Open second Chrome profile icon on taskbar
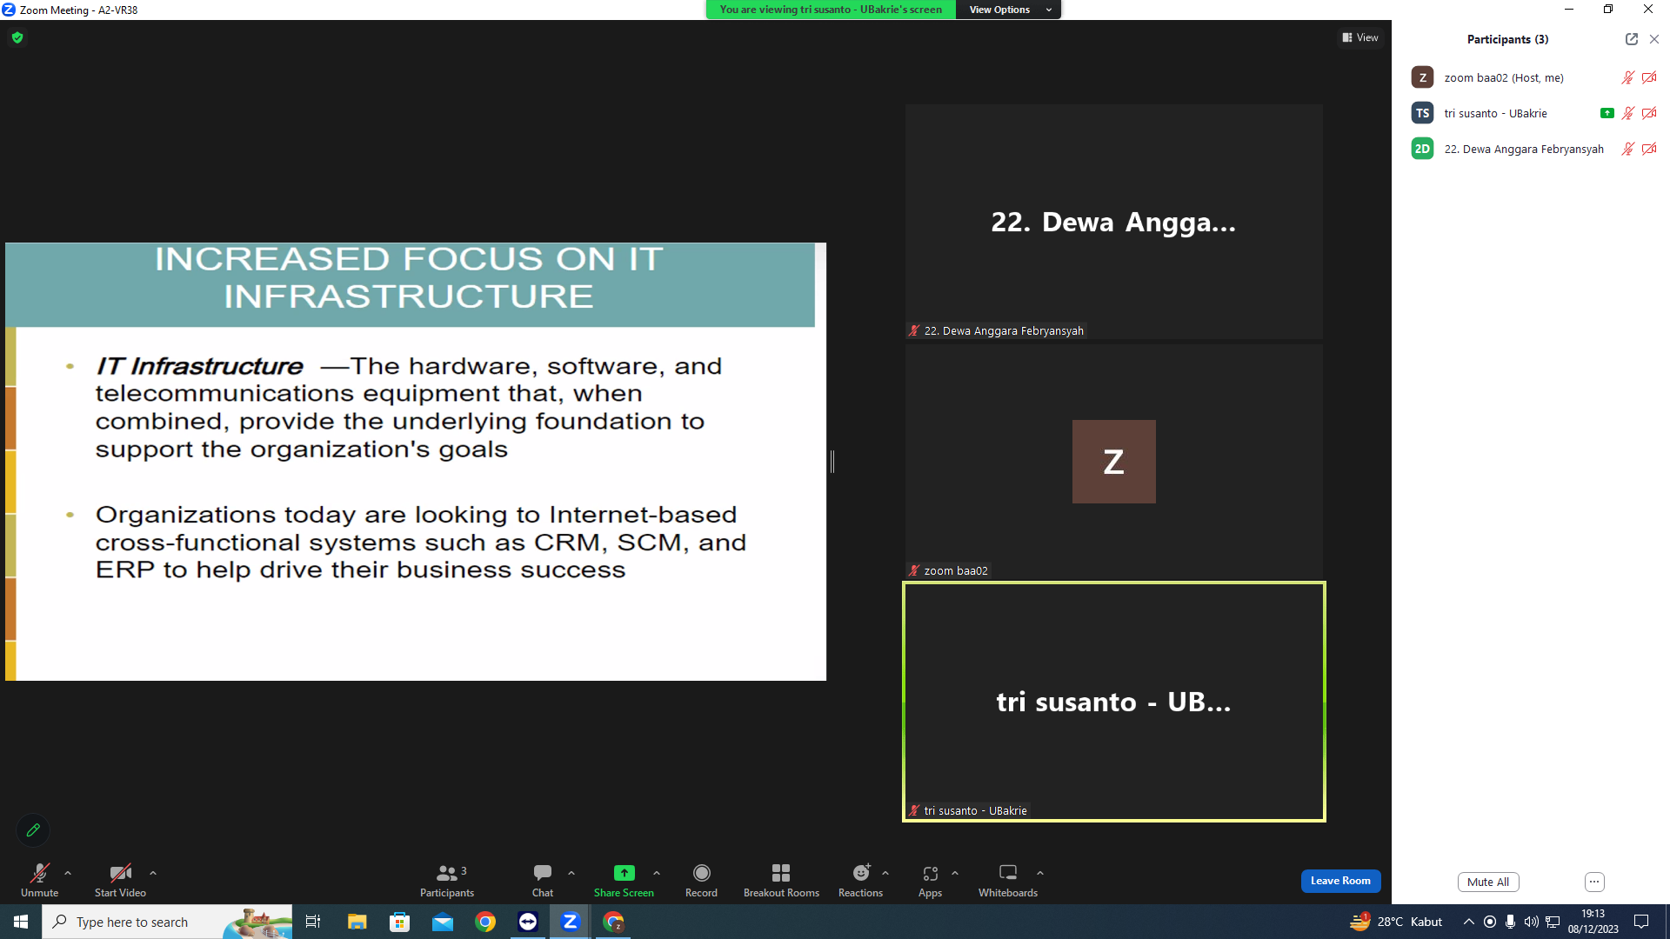The height and width of the screenshot is (939, 1670). pos(613,922)
